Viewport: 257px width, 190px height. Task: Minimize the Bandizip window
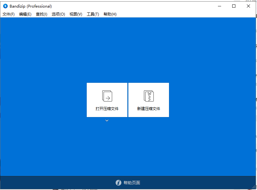coord(220,6)
